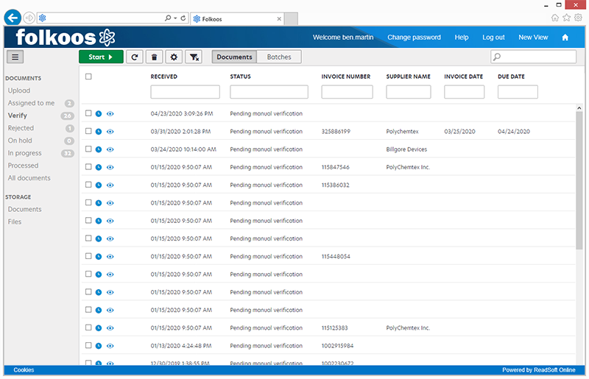The height and width of the screenshot is (379, 589).
Task: Click the hamburger menu icon in sidebar
Action: 15,57
